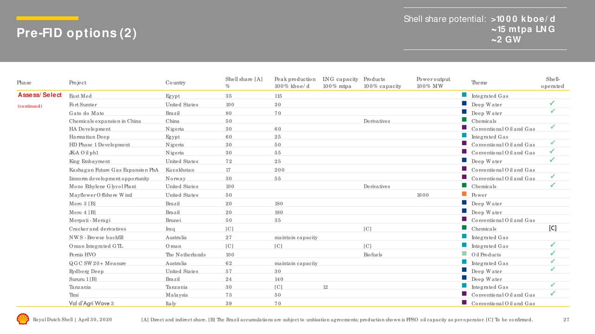Image resolution: width=595 pixels, height=334 pixels.
Task: Click 'Merpati - Meragi' project name
Action: point(90,220)
